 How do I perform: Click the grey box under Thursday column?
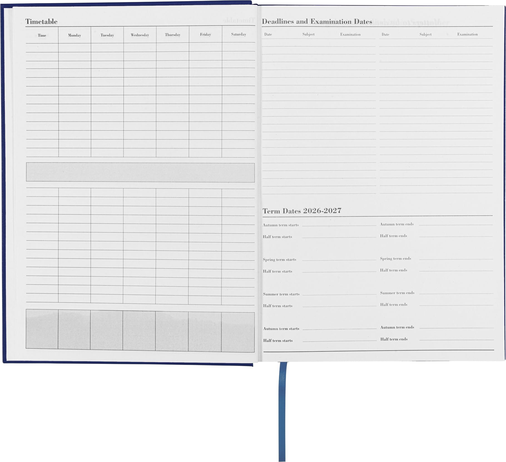pyautogui.click(x=172, y=331)
